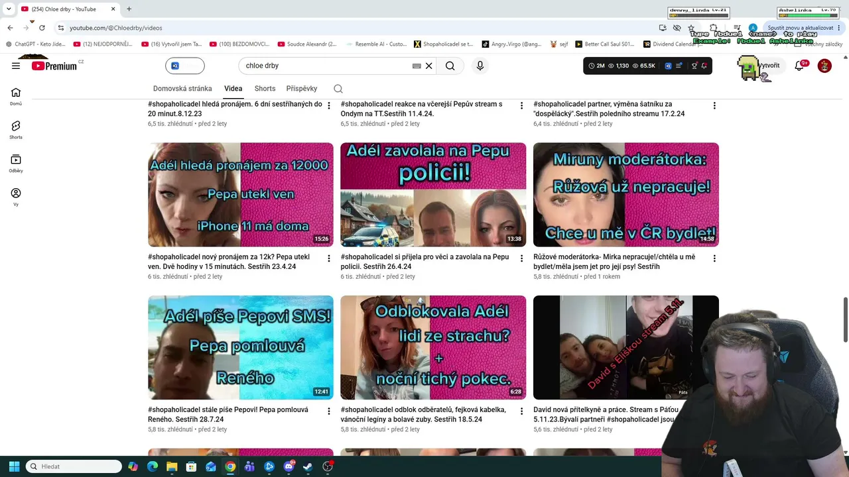The width and height of the screenshot is (849, 477).
Task: Click the Windows taskbar Hledat search box
Action: coord(74,466)
